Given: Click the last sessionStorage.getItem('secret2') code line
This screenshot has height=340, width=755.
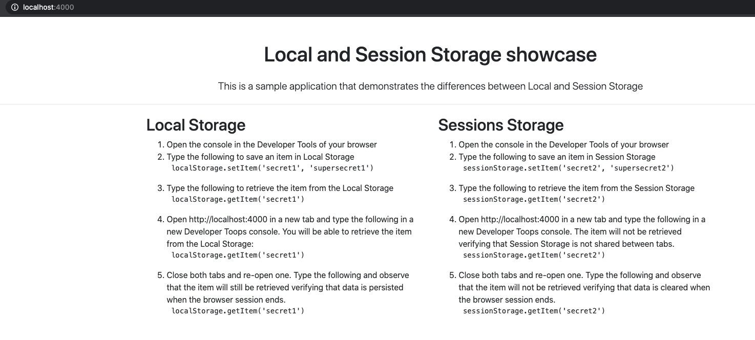Looking at the screenshot, I should [x=534, y=311].
